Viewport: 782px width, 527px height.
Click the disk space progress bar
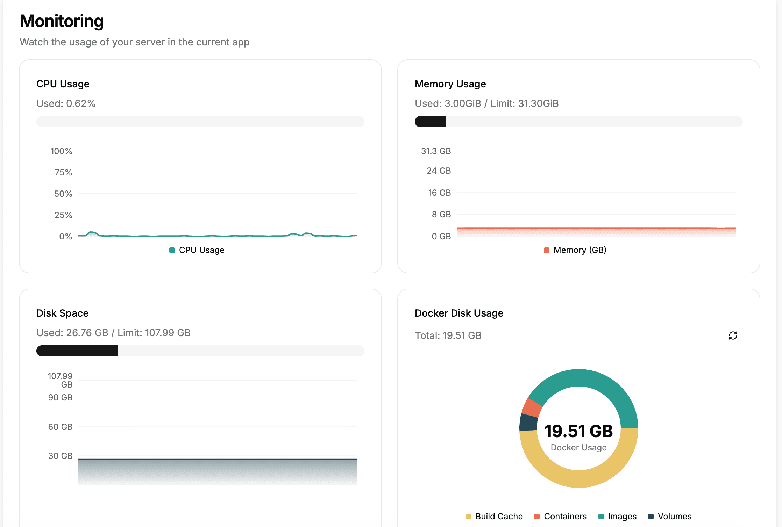click(200, 351)
